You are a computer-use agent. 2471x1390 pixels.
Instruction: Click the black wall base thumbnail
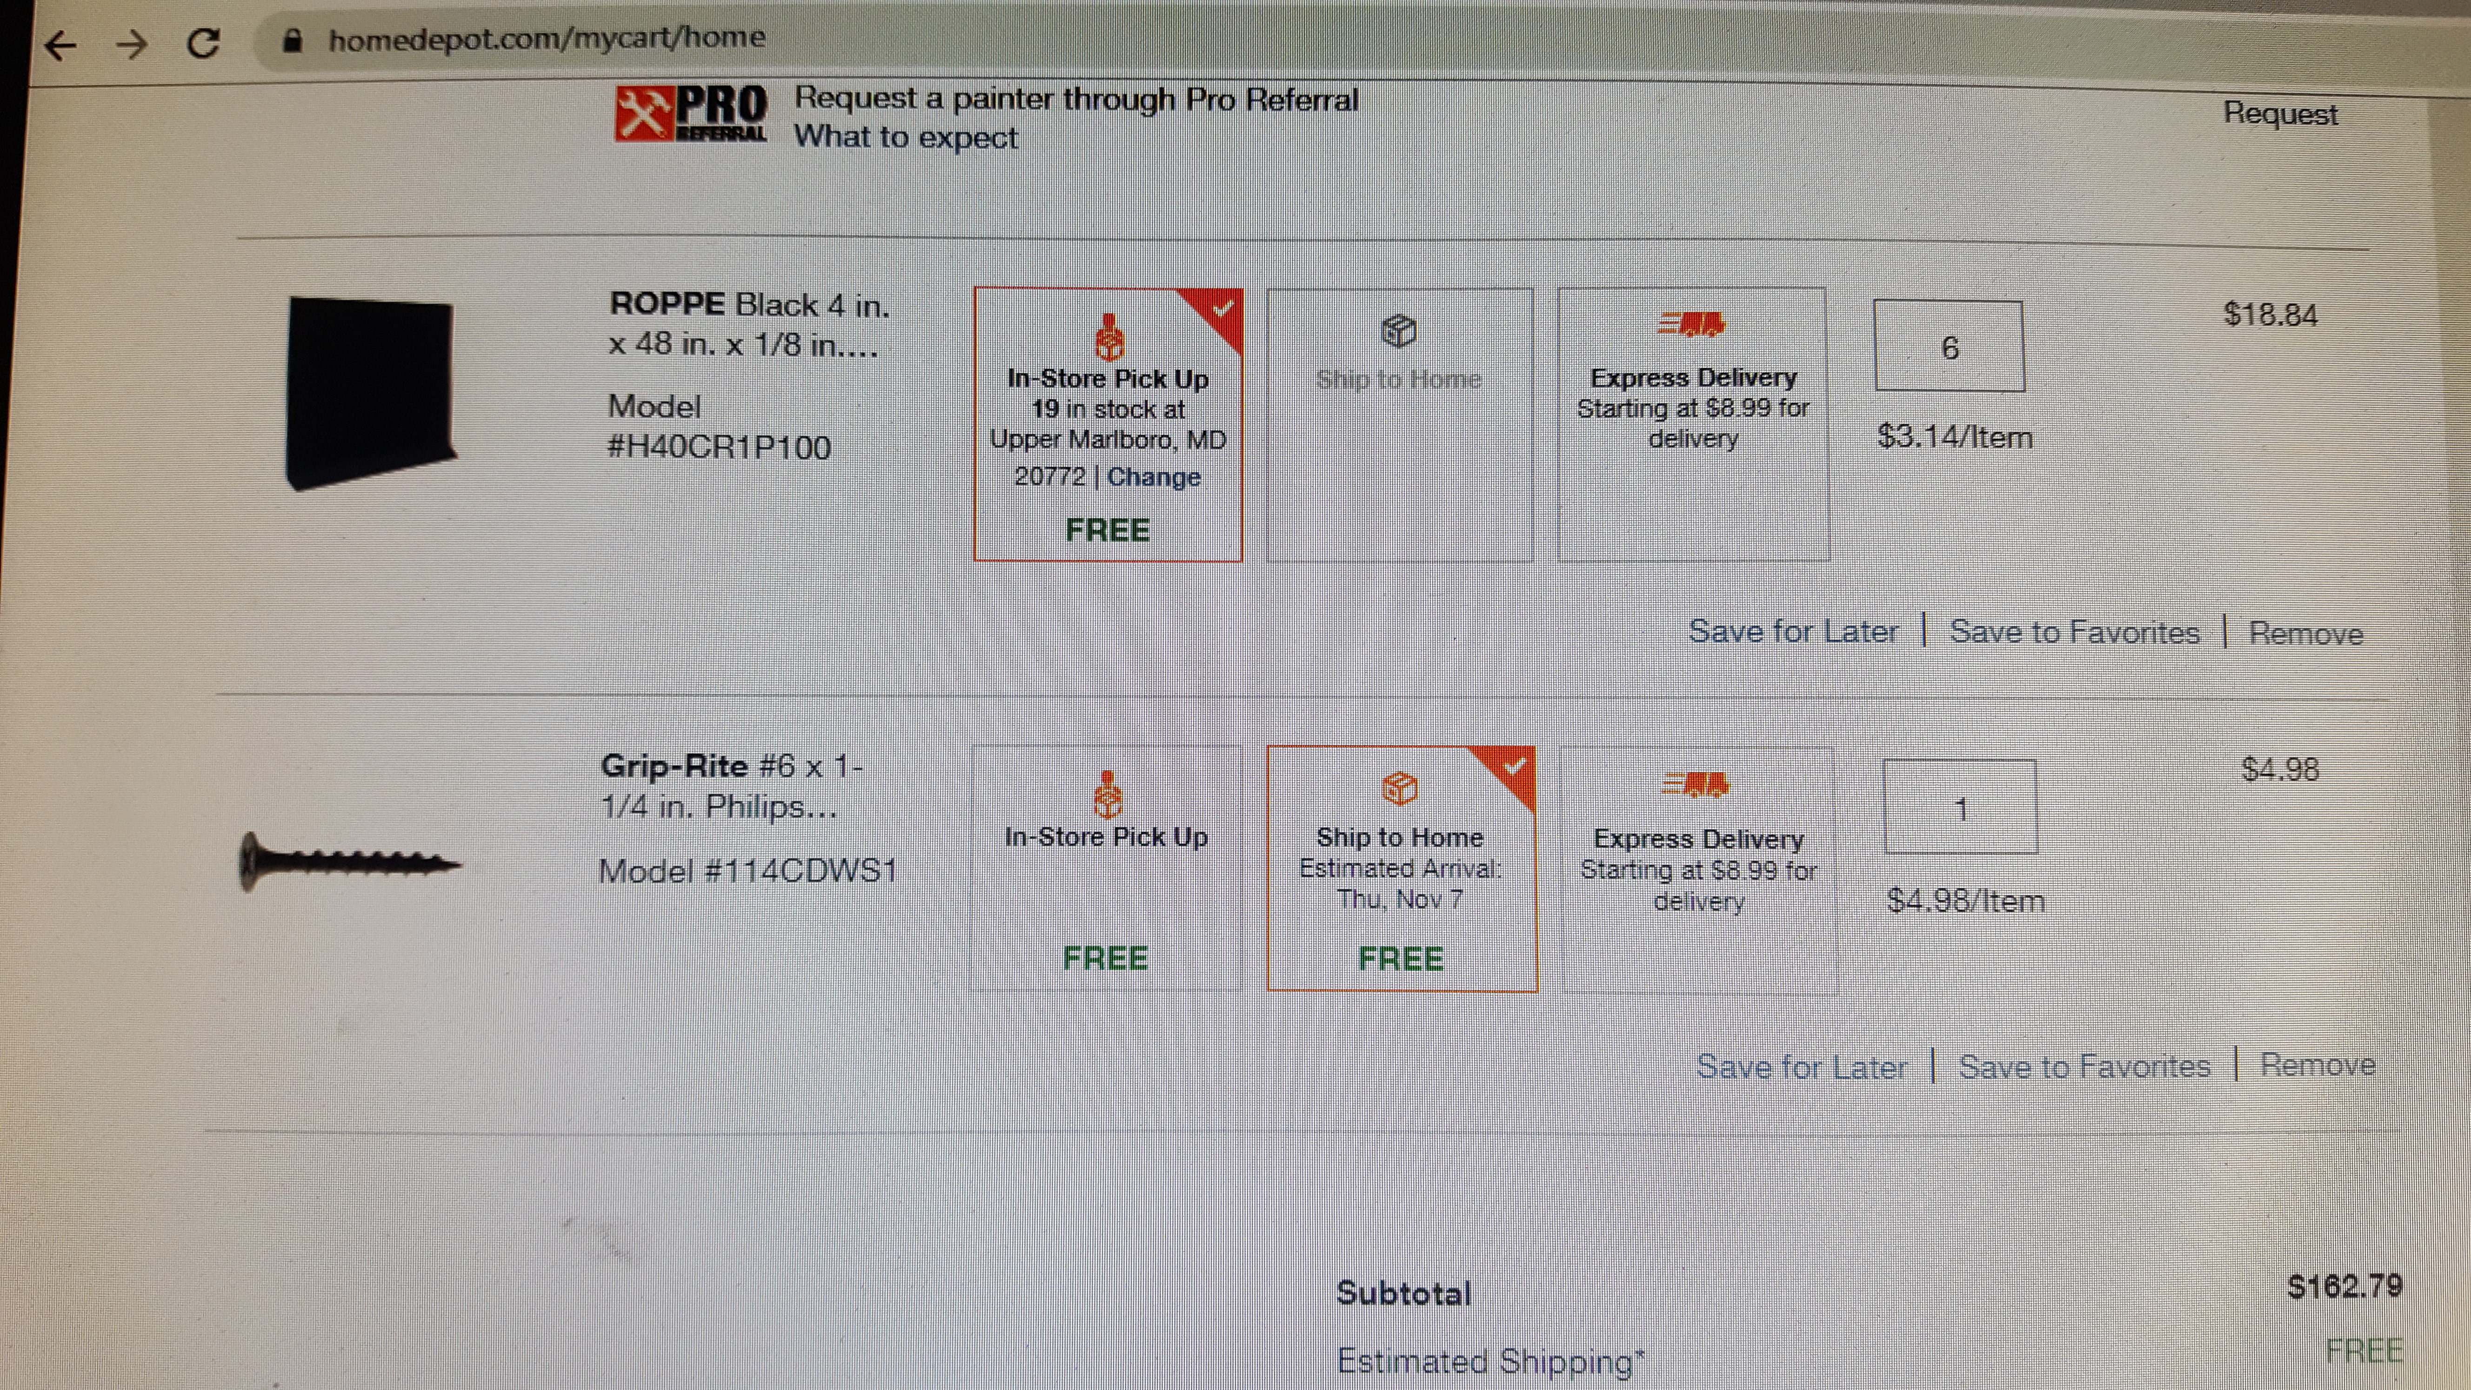[x=371, y=393]
